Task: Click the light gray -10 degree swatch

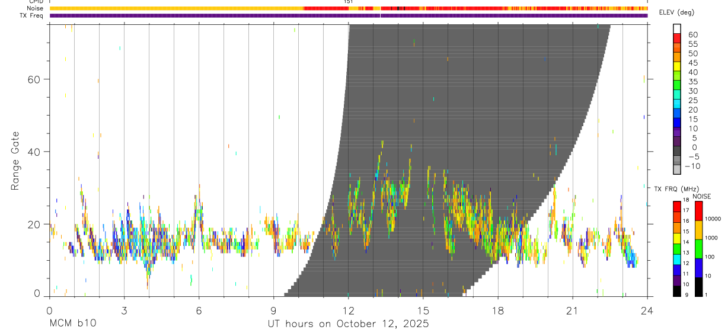Action: click(677, 169)
